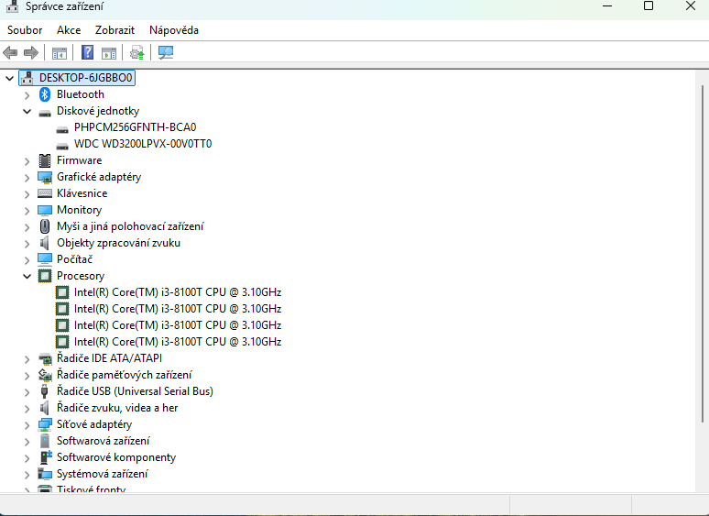The width and height of the screenshot is (709, 516).
Task: Click the Firmware chip icon
Action: point(45,160)
